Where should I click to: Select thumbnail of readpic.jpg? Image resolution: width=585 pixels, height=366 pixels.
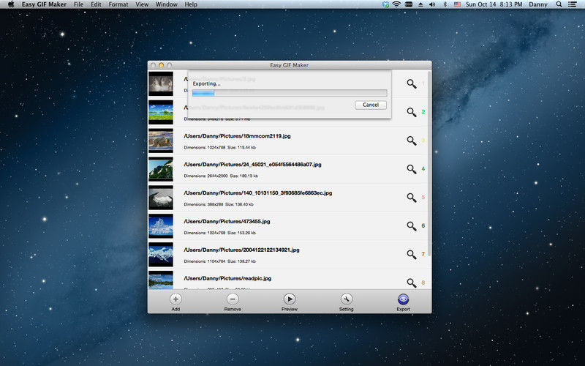[x=161, y=280]
